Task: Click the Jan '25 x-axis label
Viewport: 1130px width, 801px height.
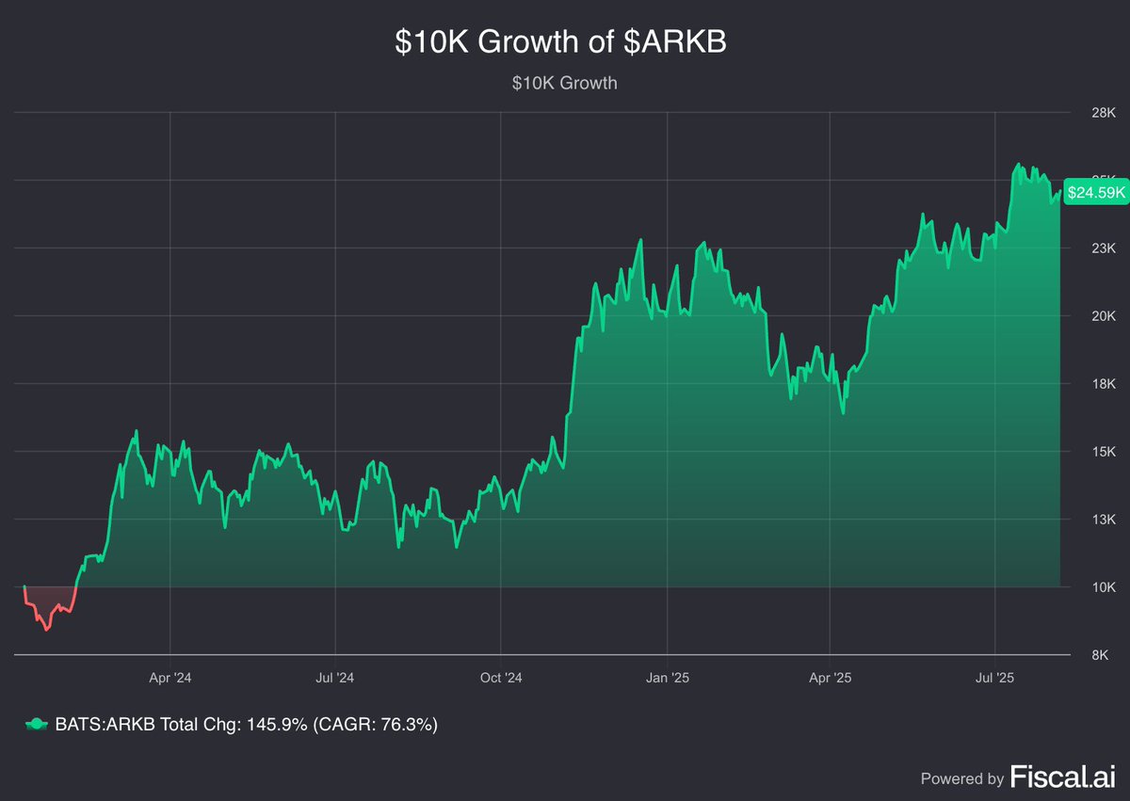Action: (x=667, y=677)
